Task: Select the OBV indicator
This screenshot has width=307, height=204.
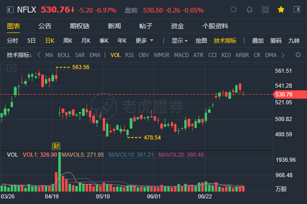Action: pos(144,55)
